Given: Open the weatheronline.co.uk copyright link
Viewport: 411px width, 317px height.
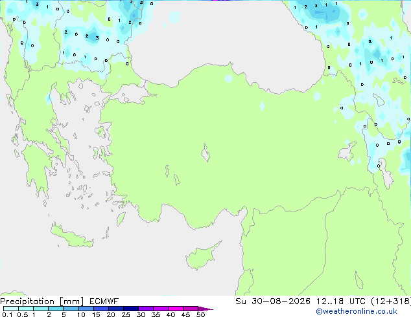Looking at the screenshot, I should tap(357, 311).
